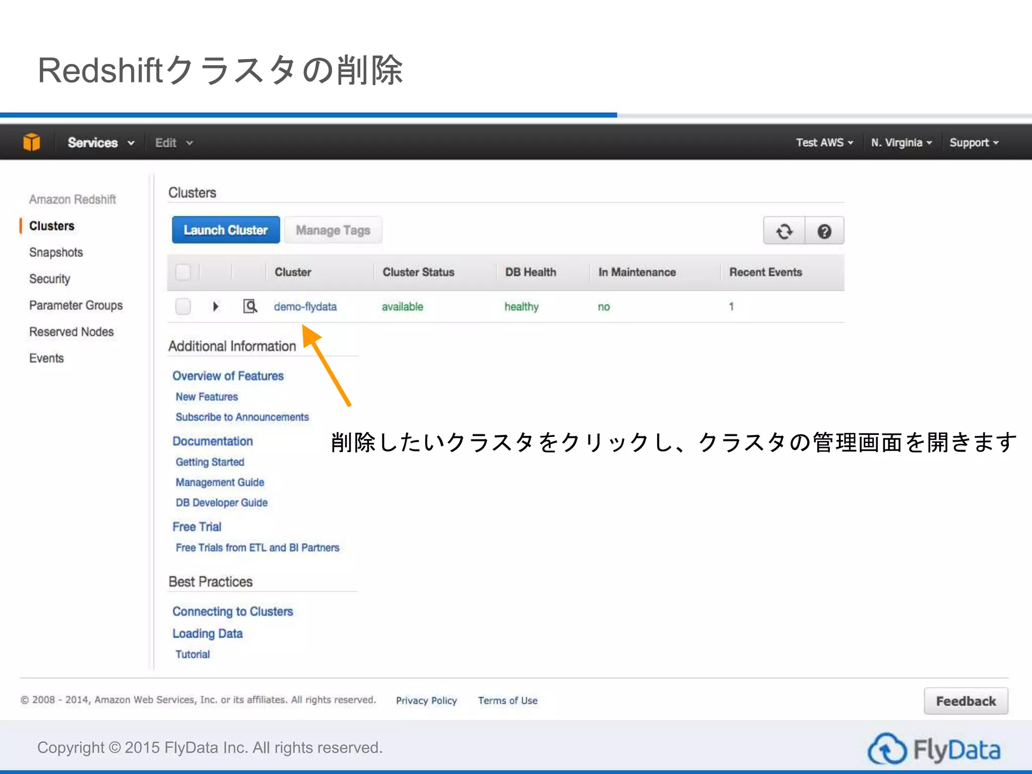This screenshot has width=1032, height=774.
Task: Open the Getting Started link
Action: pos(210,462)
